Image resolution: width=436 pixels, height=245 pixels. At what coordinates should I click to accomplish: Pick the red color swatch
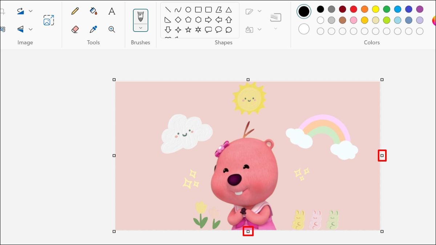(354, 9)
